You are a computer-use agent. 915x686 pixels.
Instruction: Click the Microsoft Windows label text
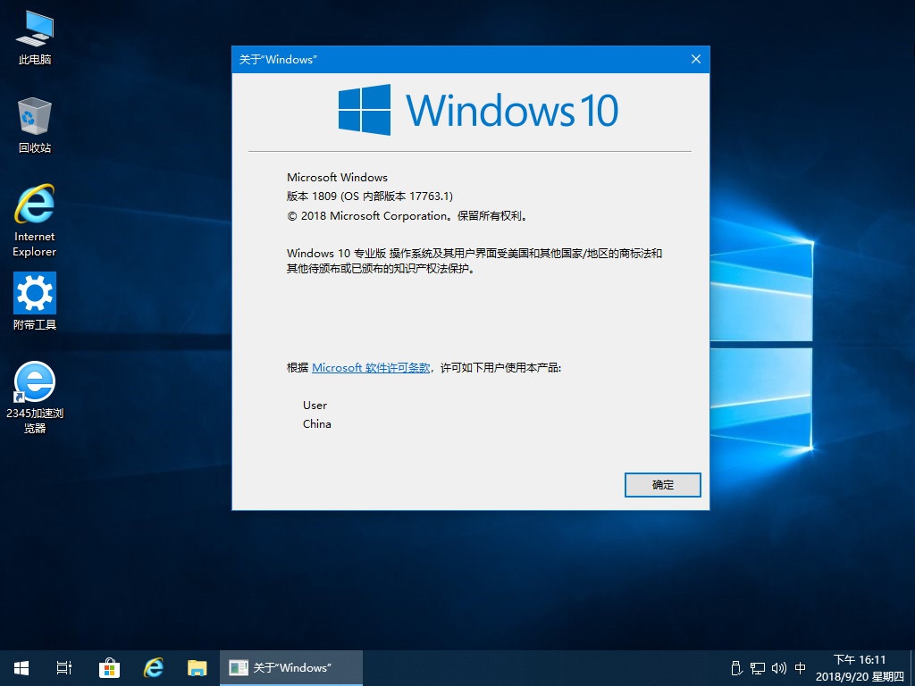(337, 178)
